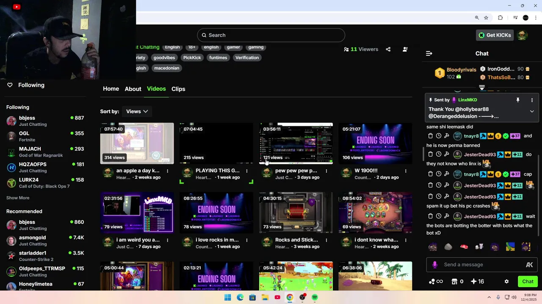Click the browser zoom magnifier icon
The height and width of the screenshot is (304, 542).
click(477, 18)
